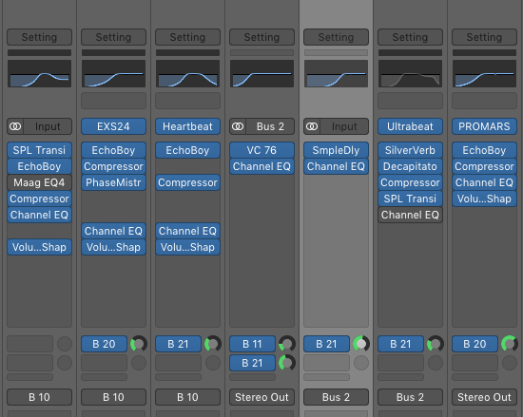The height and width of the screenshot is (417, 523).
Task: Adjust the B 21 send knob on the Ultrabeat strip
Action: coord(436,344)
